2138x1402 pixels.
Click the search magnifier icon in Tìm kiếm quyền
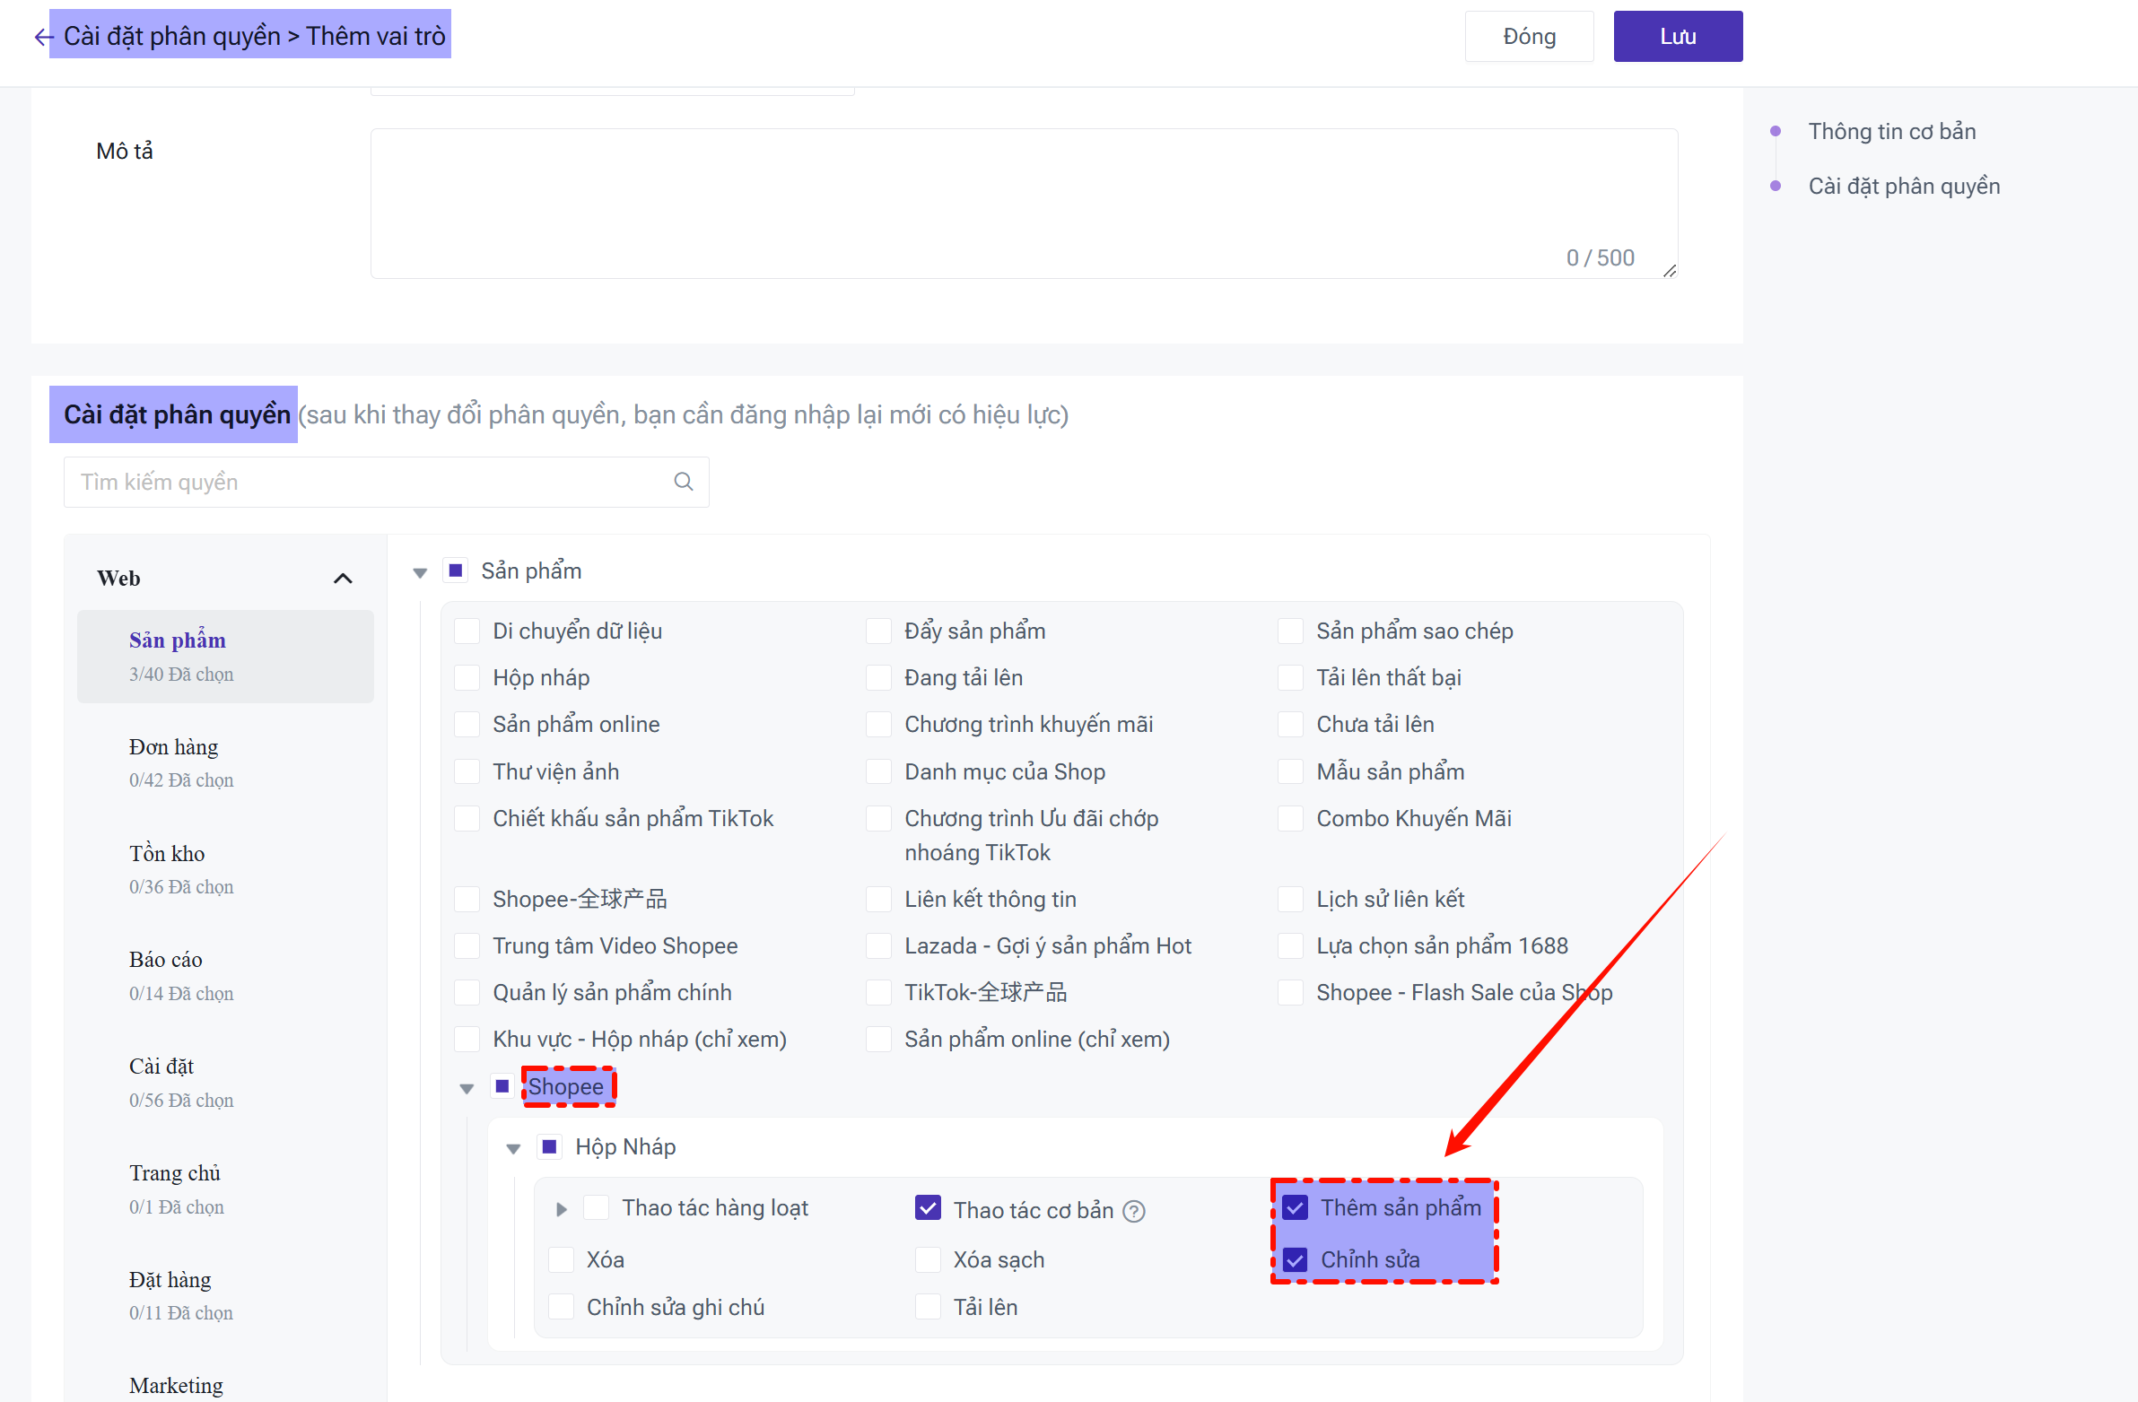pyautogui.click(x=683, y=483)
